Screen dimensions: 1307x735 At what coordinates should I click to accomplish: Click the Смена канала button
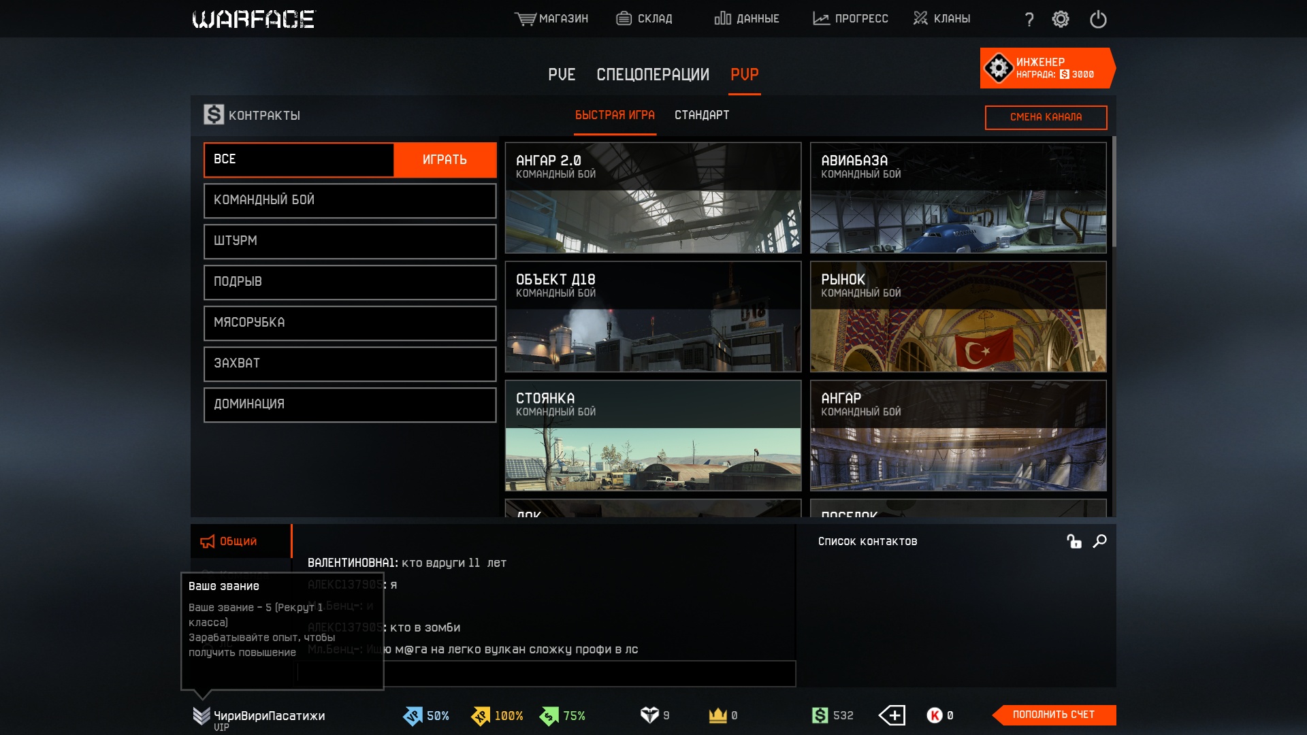point(1046,117)
